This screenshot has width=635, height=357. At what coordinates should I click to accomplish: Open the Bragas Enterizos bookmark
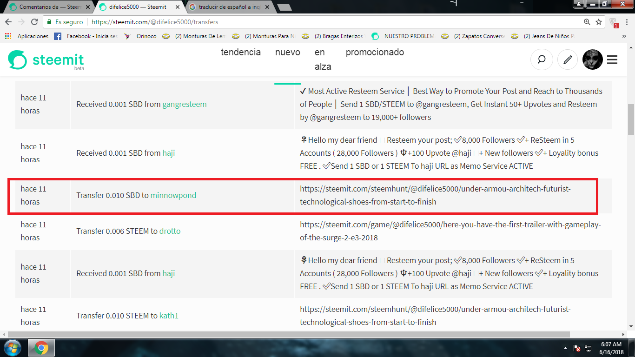[x=333, y=36]
